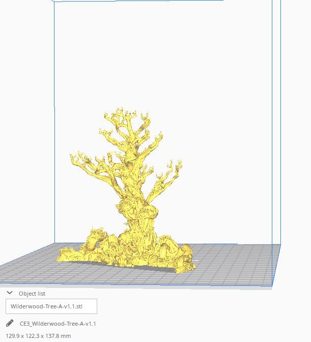Viewport: 311px width, 342px height.
Task: Click the Object list label
Action: pos(32,294)
